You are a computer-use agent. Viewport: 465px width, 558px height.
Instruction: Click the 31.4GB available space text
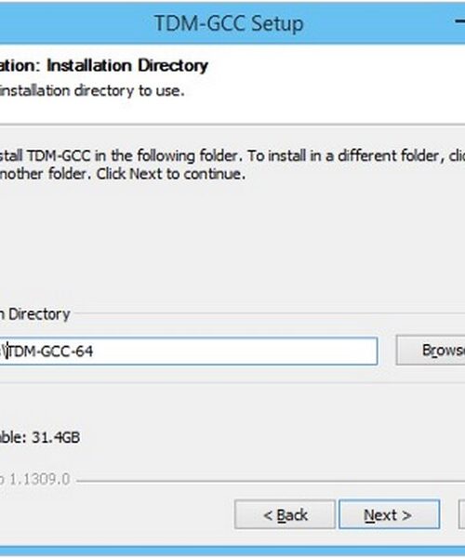pyautogui.click(x=56, y=437)
